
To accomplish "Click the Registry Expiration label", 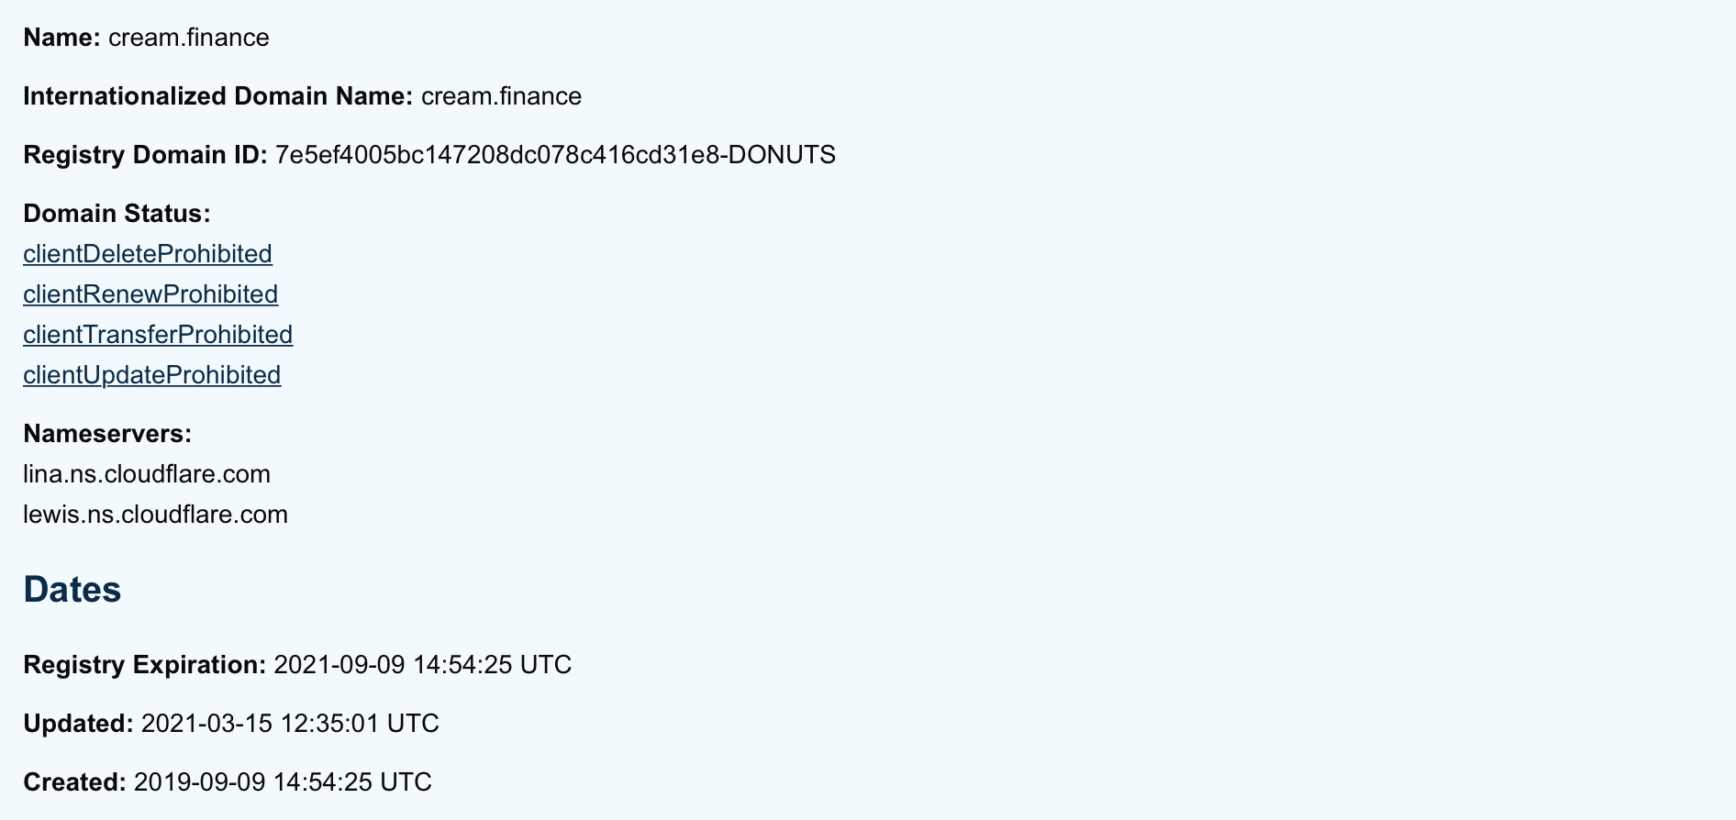I will click(144, 665).
